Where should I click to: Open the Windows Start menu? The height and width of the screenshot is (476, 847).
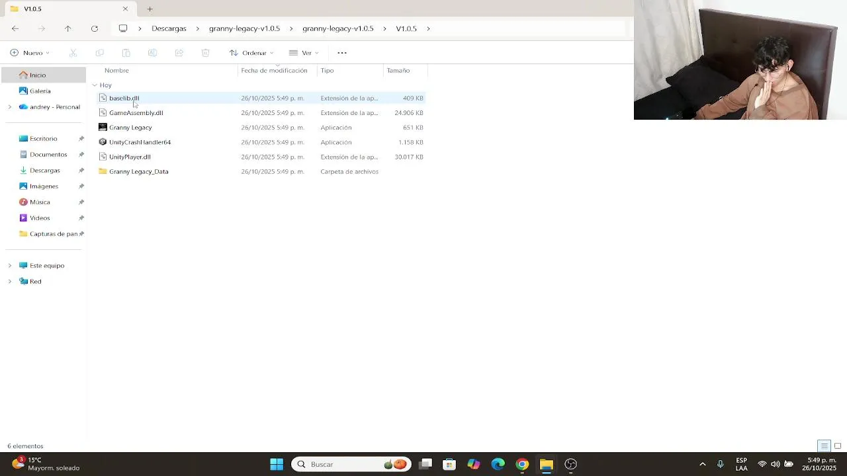click(x=277, y=464)
